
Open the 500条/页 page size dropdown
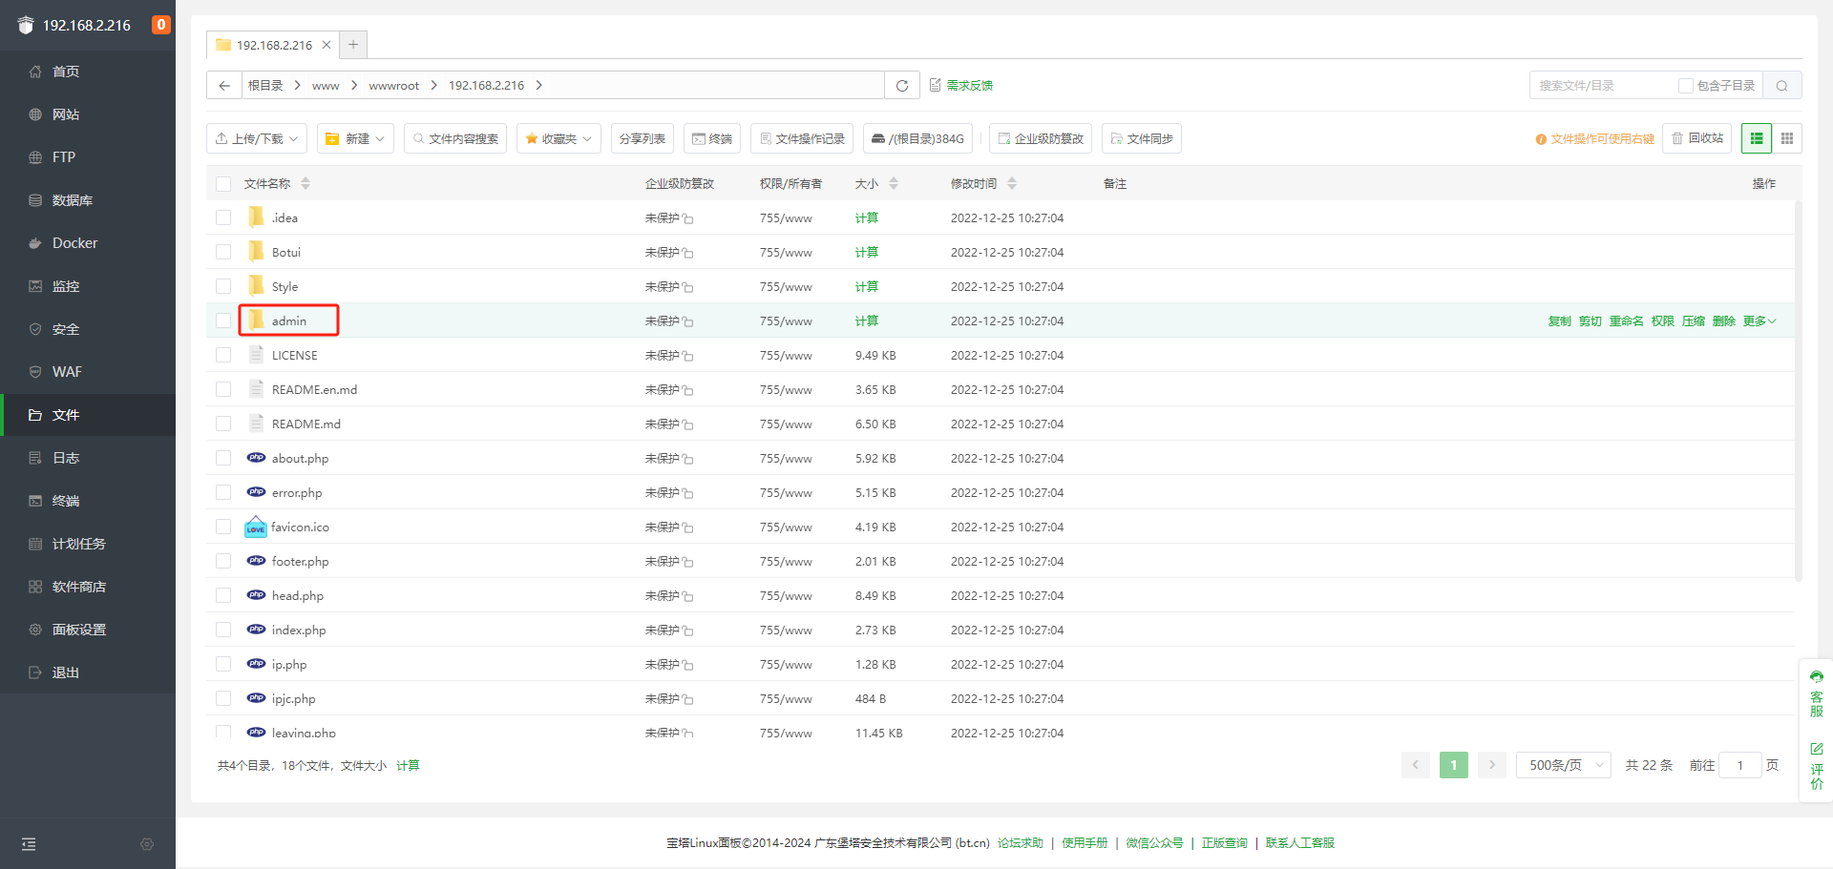tap(1564, 765)
